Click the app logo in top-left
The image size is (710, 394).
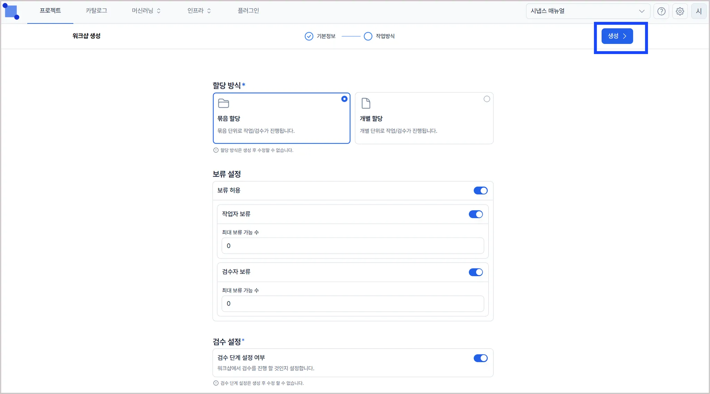coord(11,12)
